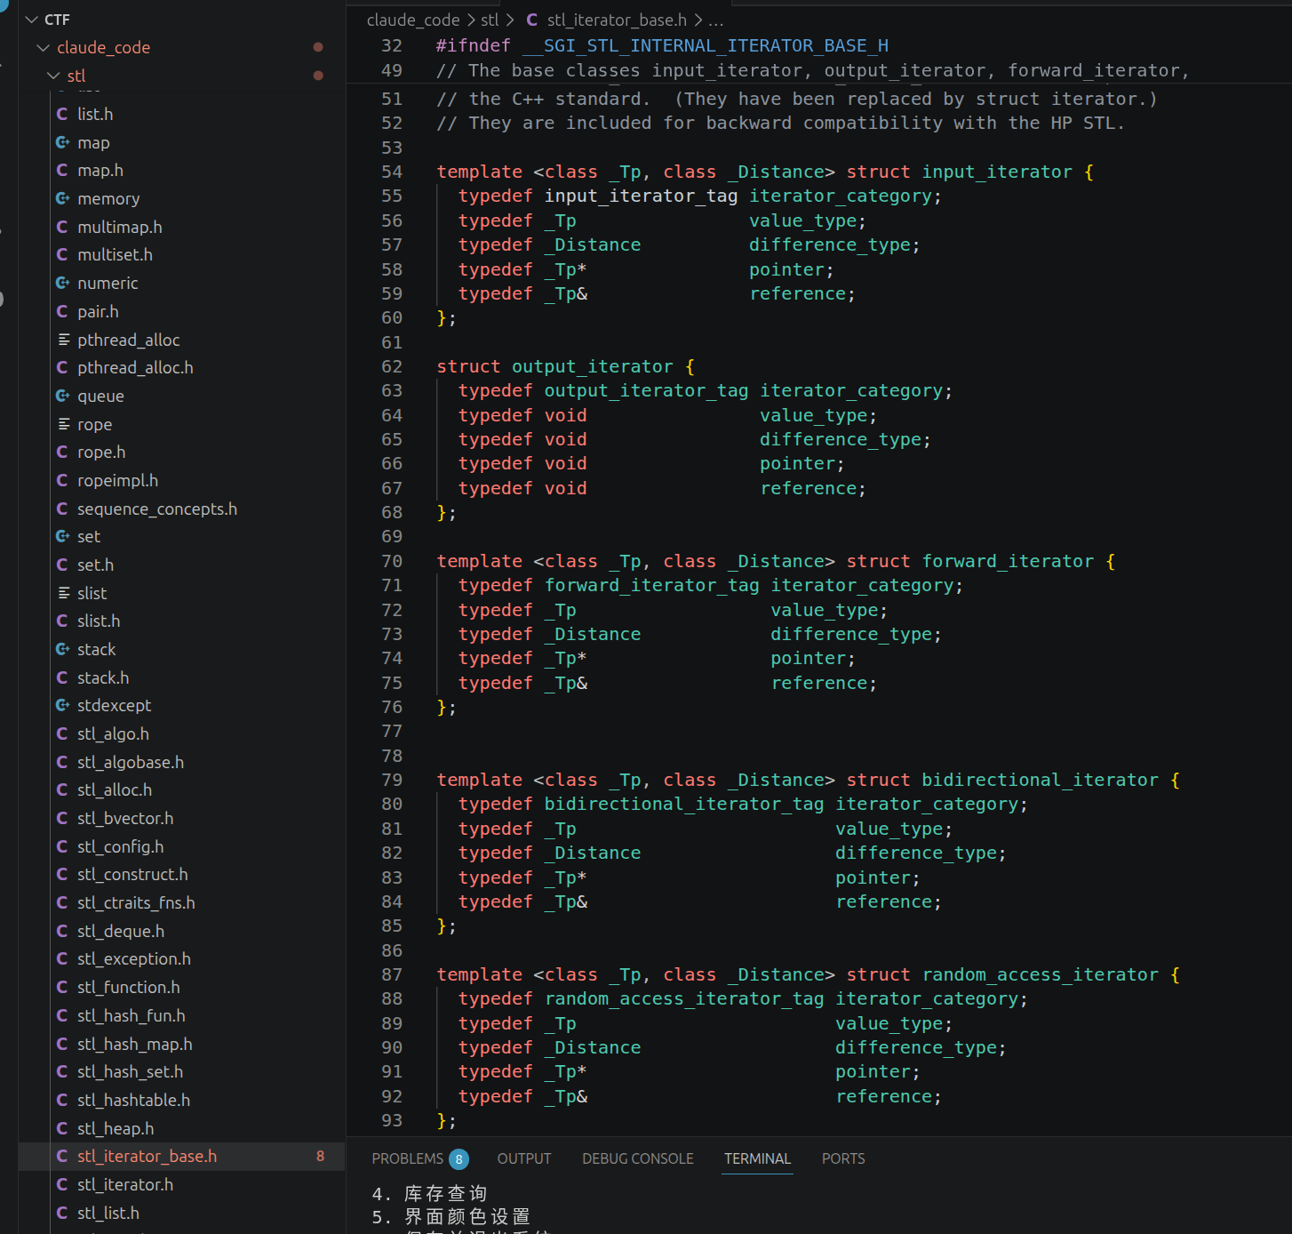The width and height of the screenshot is (1292, 1234).
Task: Click numeric file C++ icon
Action: 62,283
